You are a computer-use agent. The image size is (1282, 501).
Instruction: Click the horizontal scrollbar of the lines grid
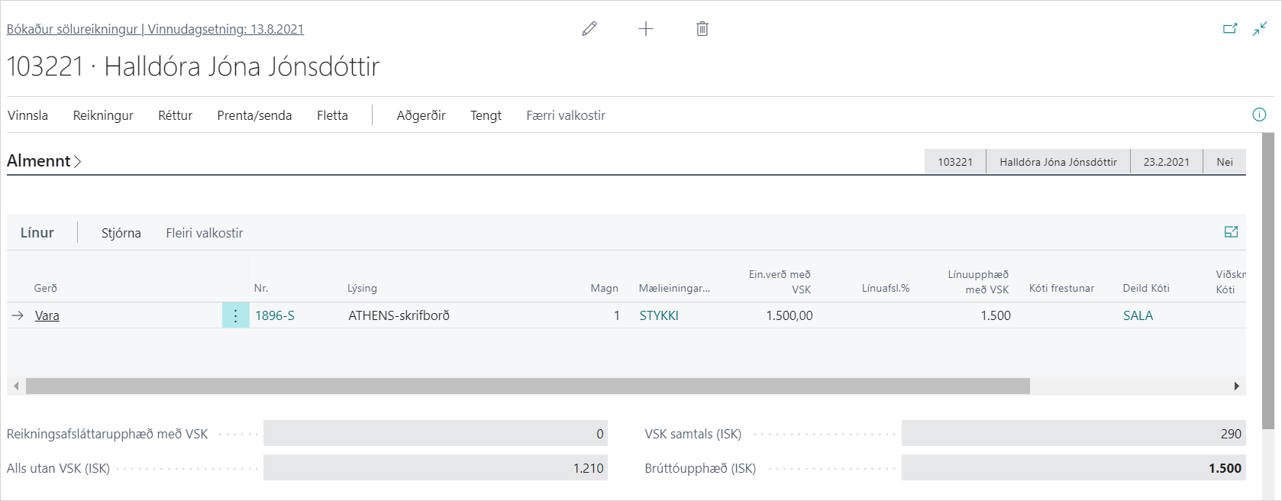coord(527,386)
